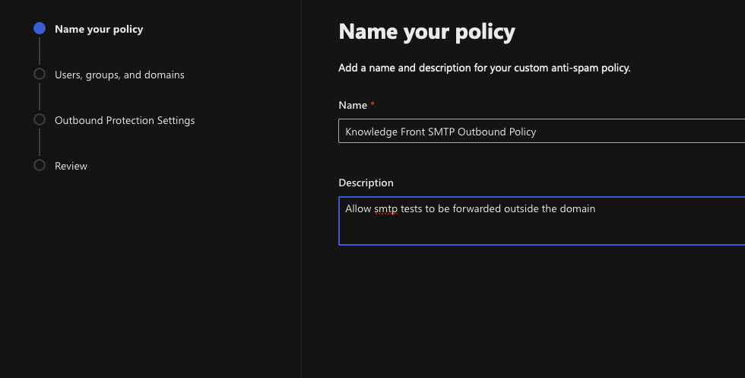Viewport: 745px width, 378px height.
Task: Jump to the Review step
Action: (x=71, y=166)
